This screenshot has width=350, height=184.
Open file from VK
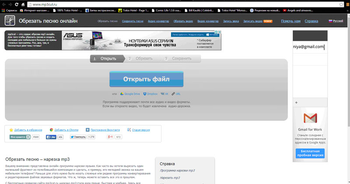point(164,94)
